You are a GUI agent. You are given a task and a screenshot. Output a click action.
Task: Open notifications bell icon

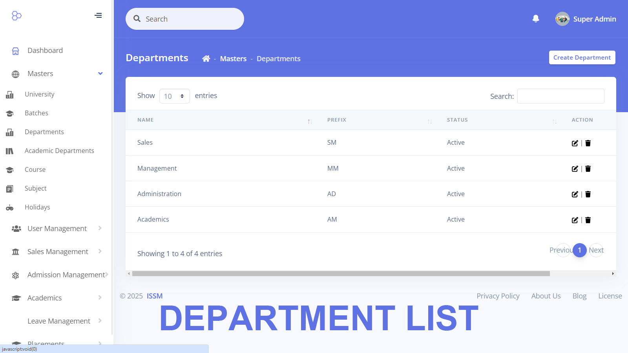(536, 19)
